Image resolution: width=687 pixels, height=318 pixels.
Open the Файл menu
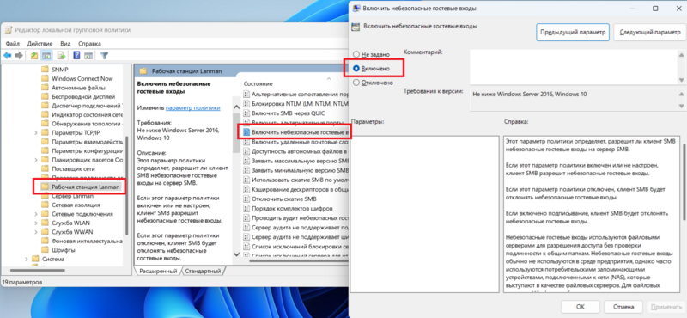[13, 44]
